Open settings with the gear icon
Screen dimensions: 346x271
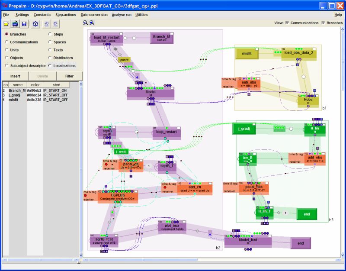pos(35,24)
